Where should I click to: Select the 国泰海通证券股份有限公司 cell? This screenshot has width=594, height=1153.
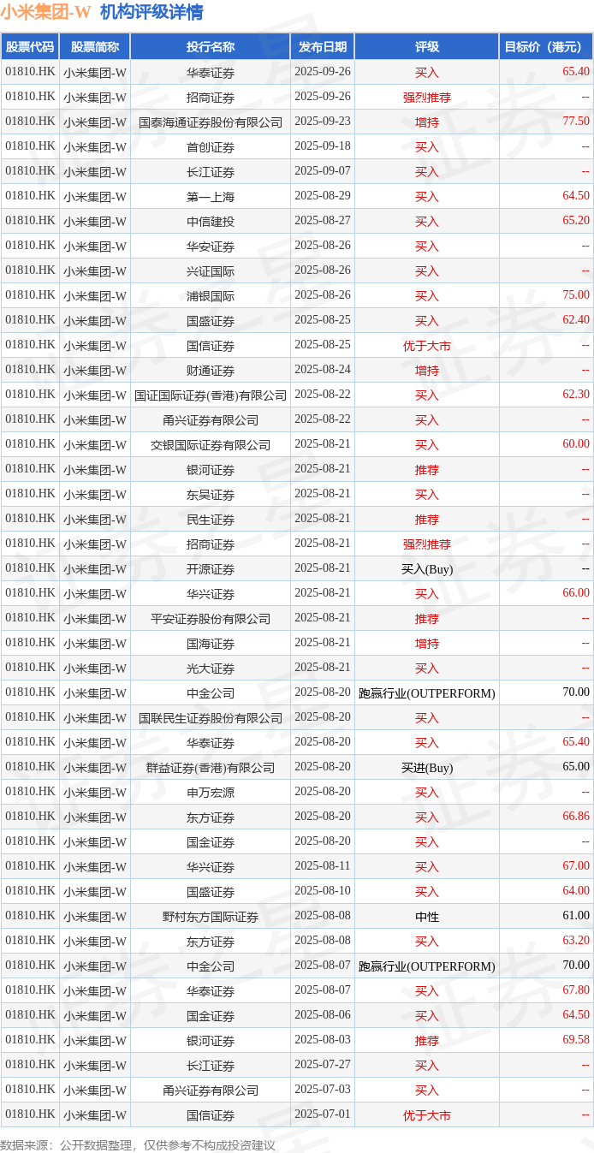tap(211, 122)
